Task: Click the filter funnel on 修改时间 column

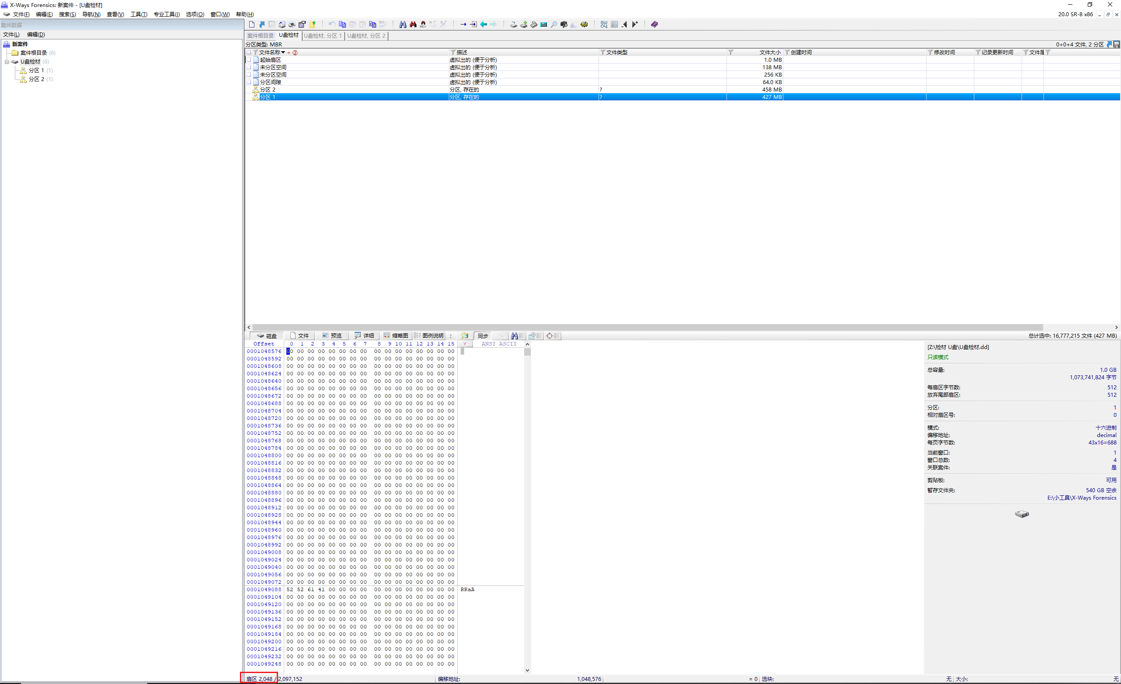Action: (x=931, y=53)
